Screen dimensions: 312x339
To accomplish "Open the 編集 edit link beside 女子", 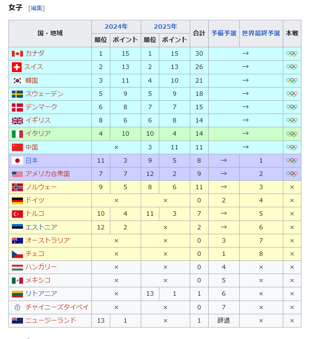I will [x=37, y=8].
